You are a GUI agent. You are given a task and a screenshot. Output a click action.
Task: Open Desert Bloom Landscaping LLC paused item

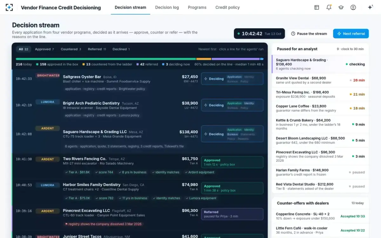tap(320, 140)
